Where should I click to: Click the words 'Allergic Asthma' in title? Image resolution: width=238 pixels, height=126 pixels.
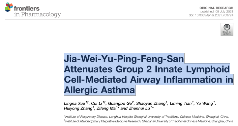coord(100,90)
